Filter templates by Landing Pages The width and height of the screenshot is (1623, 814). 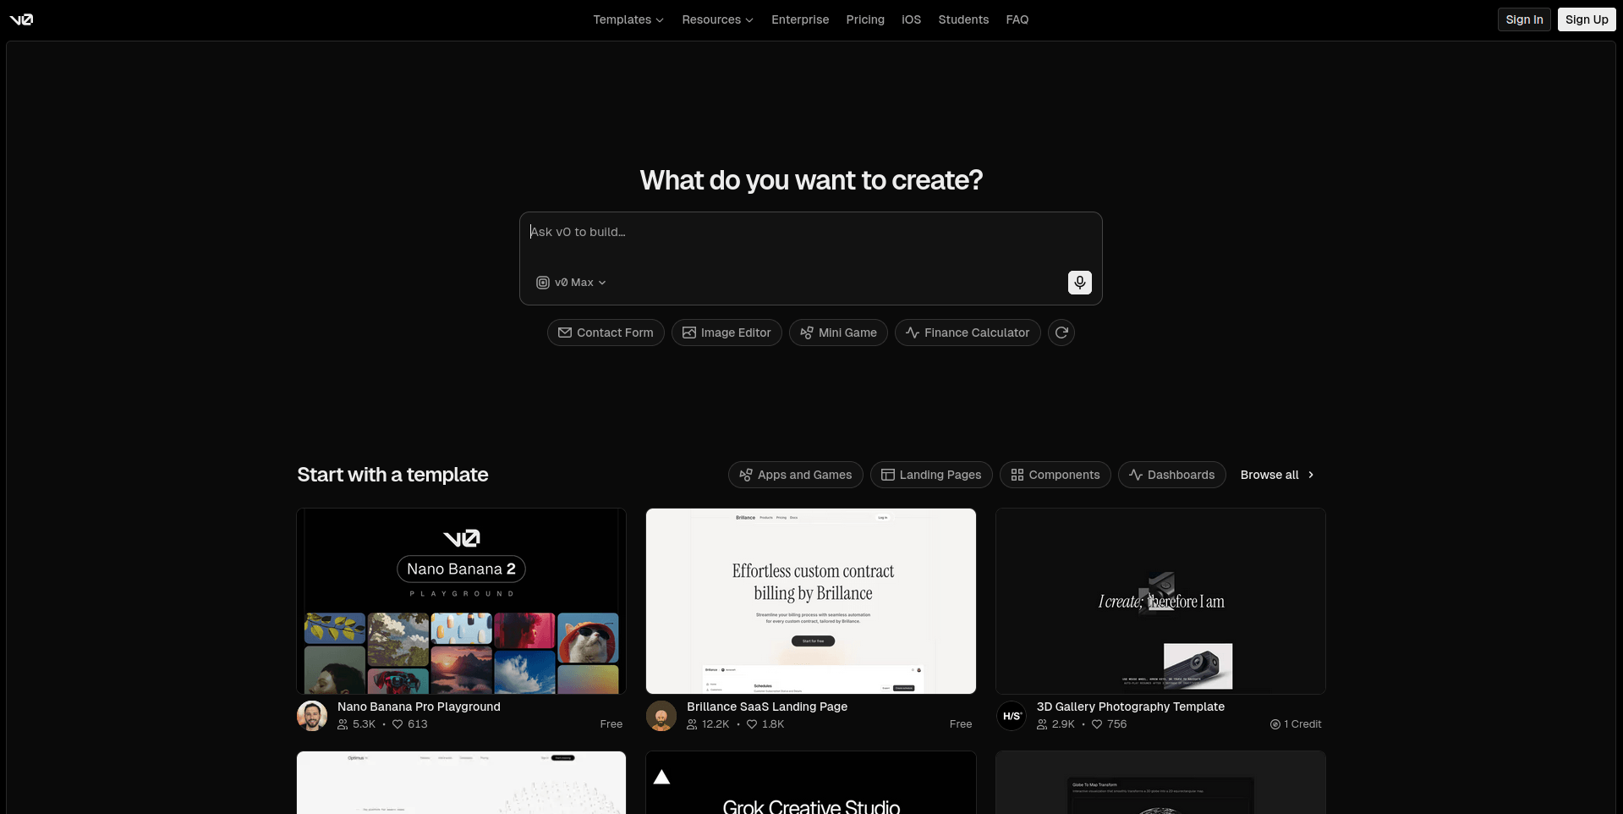pos(931,475)
